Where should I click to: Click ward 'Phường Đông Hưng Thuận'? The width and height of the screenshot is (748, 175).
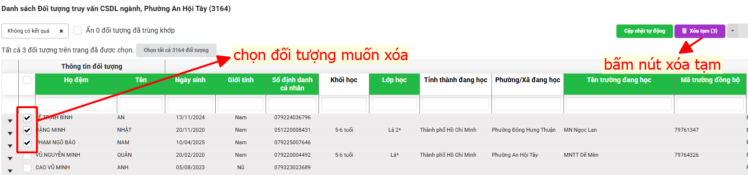pyautogui.click(x=524, y=130)
